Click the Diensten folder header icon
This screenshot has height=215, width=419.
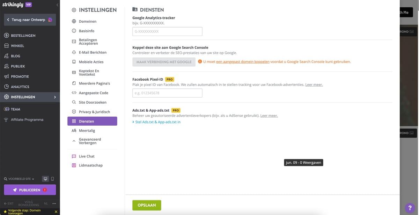click(x=135, y=10)
